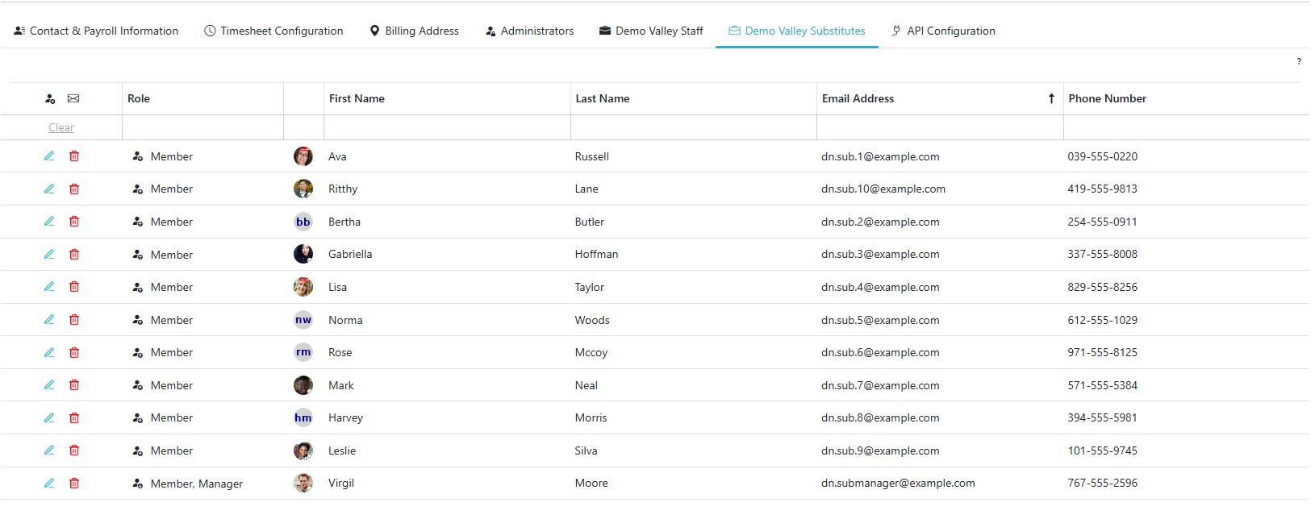Sort the table by Role column header

pyautogui.click(x=139, y=99)
